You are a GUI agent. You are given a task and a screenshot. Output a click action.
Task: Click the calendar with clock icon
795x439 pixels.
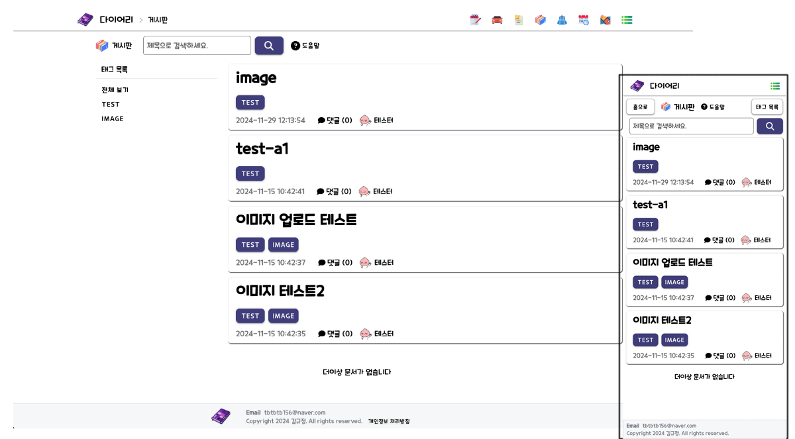pos(584,20)
